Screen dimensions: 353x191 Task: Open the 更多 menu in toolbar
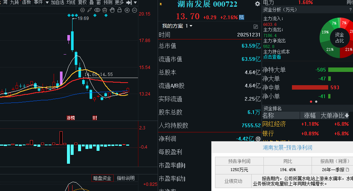coord(119,3)
